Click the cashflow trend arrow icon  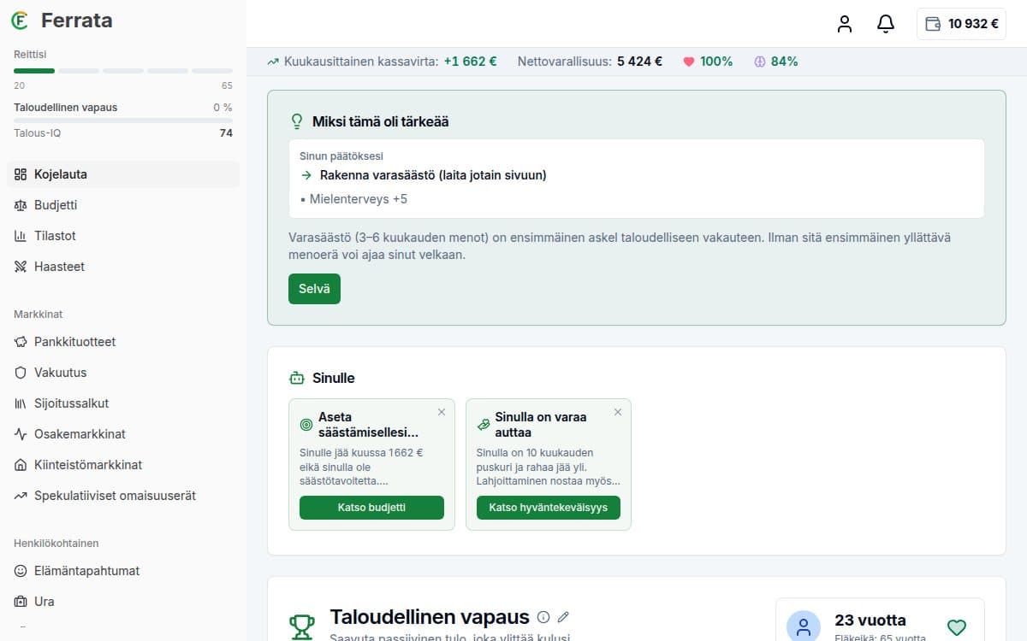273,62
